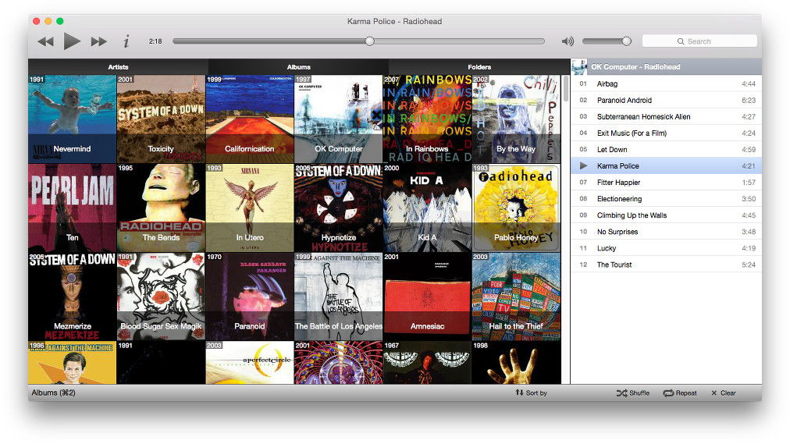Mute audio with the speaker icon

(x=568, y=41)
